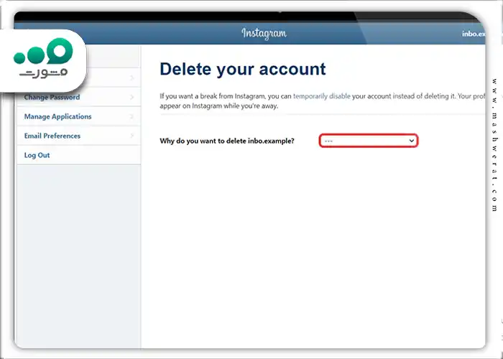This screenshot has width=503, height=359.
Task: Open Change Password in the sidebar
Action: 78,97
